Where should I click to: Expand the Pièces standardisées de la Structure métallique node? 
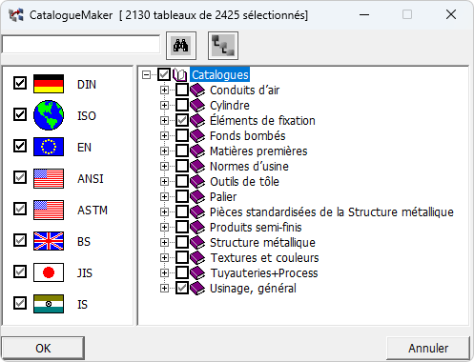click(164, 212)
